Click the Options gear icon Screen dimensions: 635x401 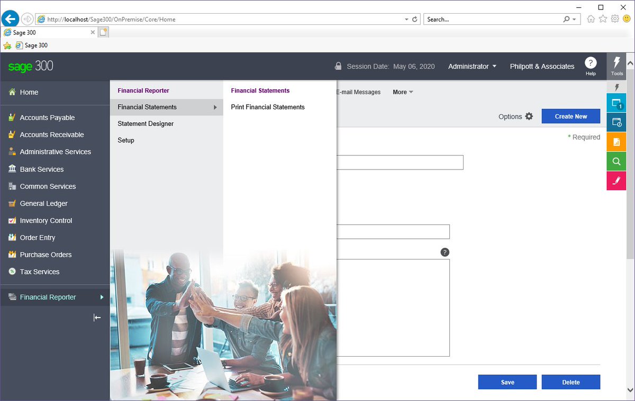[x=528, y=116]
